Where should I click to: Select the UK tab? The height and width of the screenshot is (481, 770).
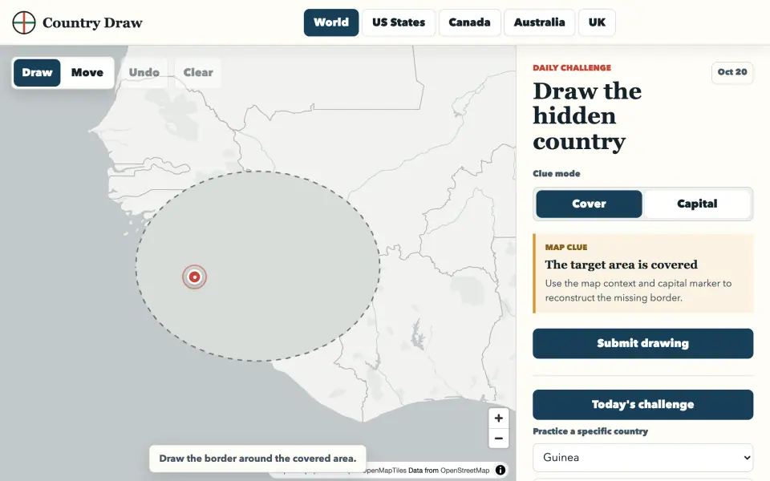[597, 22]
